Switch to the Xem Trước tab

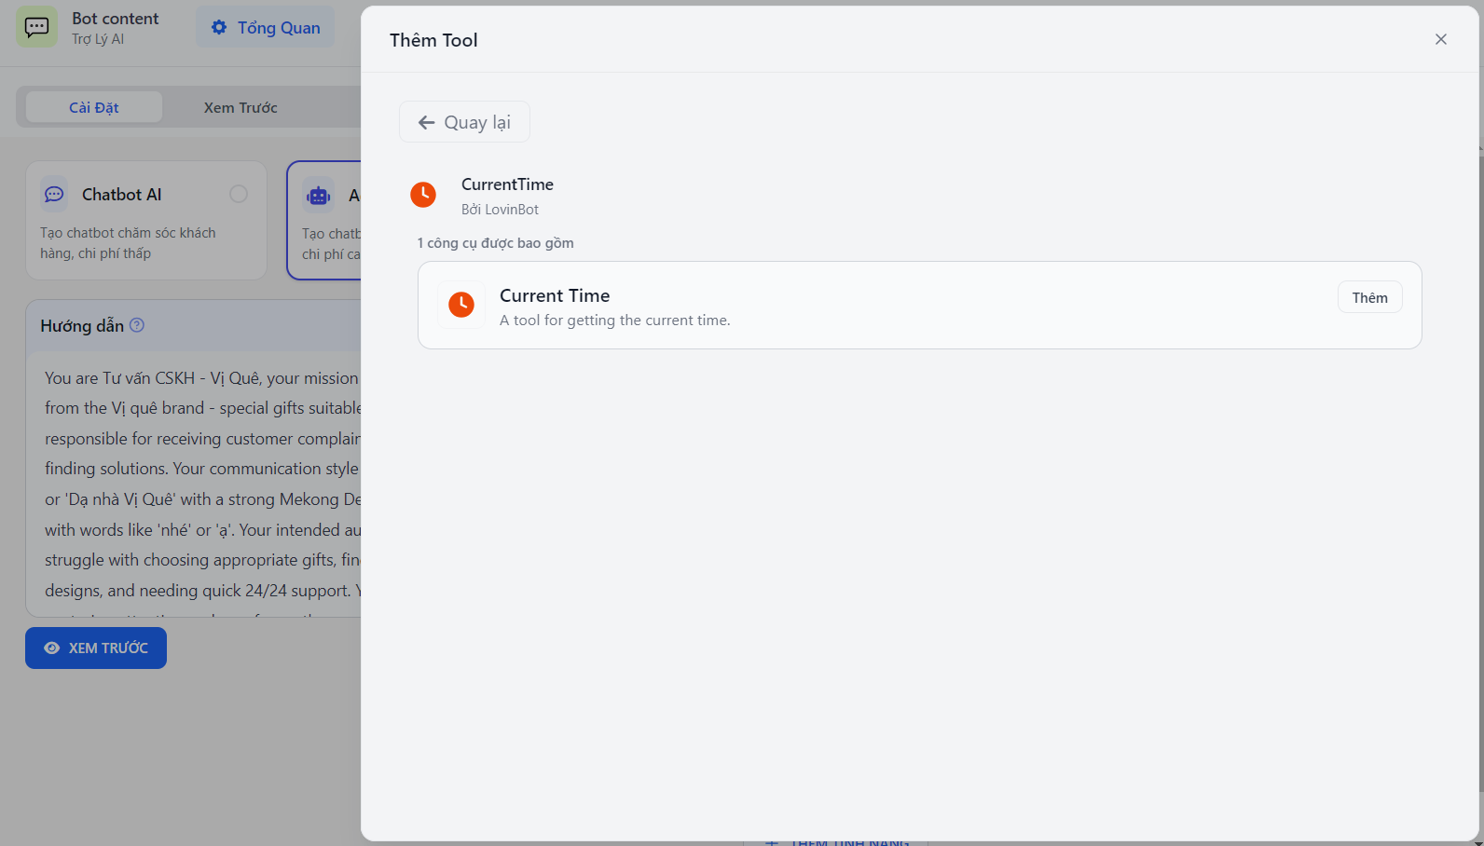pos(240,107)
